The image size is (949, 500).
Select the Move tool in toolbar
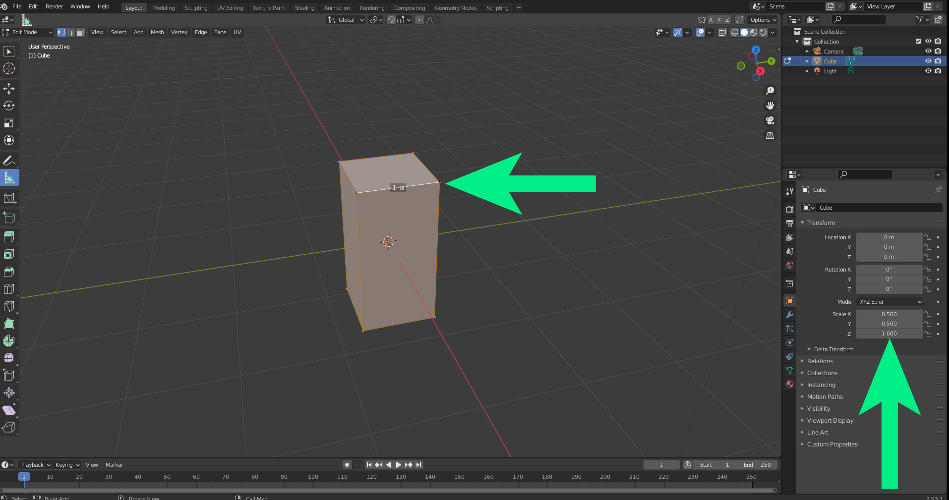pos(9,89)
